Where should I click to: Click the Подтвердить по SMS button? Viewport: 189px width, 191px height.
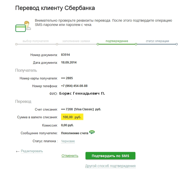[110, 156]
